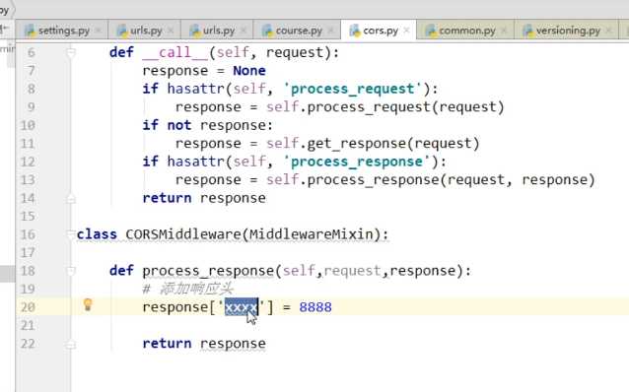Click the '__call__' method name
Screen dimensions: 629x392
pos(175,52)
